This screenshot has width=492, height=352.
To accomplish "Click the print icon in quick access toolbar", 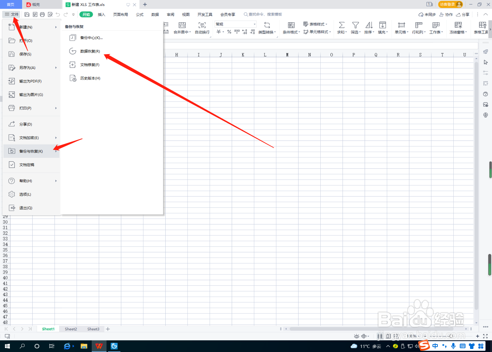I will click(x=42, y=14).
